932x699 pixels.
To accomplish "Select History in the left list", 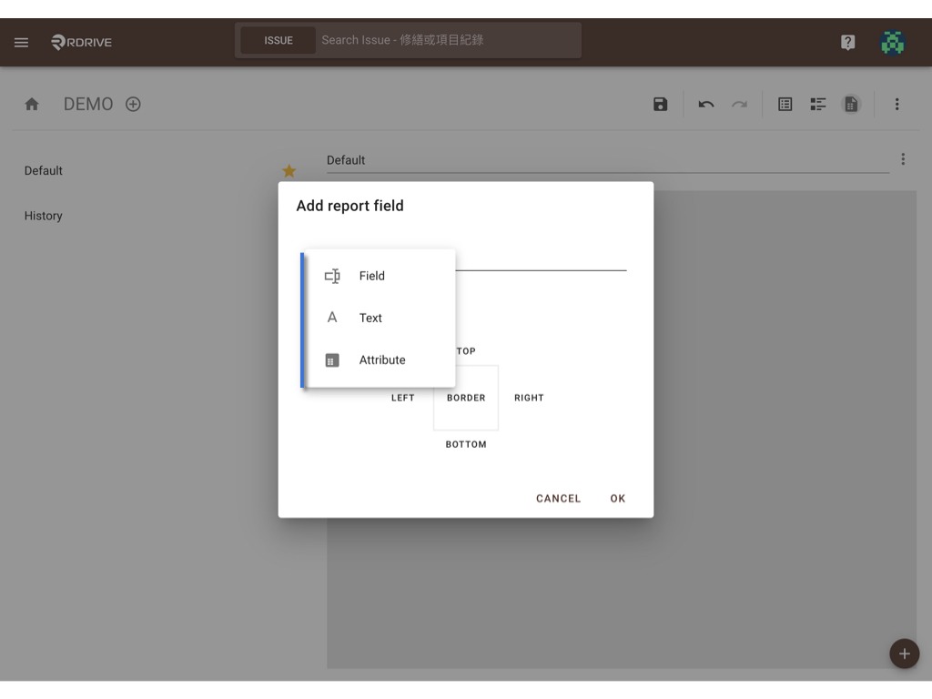I will click(44, 216).
